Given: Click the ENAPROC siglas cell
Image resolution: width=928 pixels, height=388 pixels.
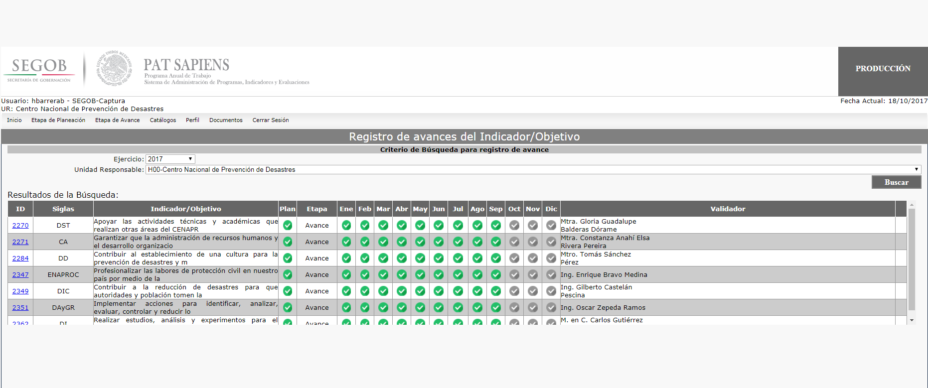Looking at the screenshot, I should tap(63, 274).
